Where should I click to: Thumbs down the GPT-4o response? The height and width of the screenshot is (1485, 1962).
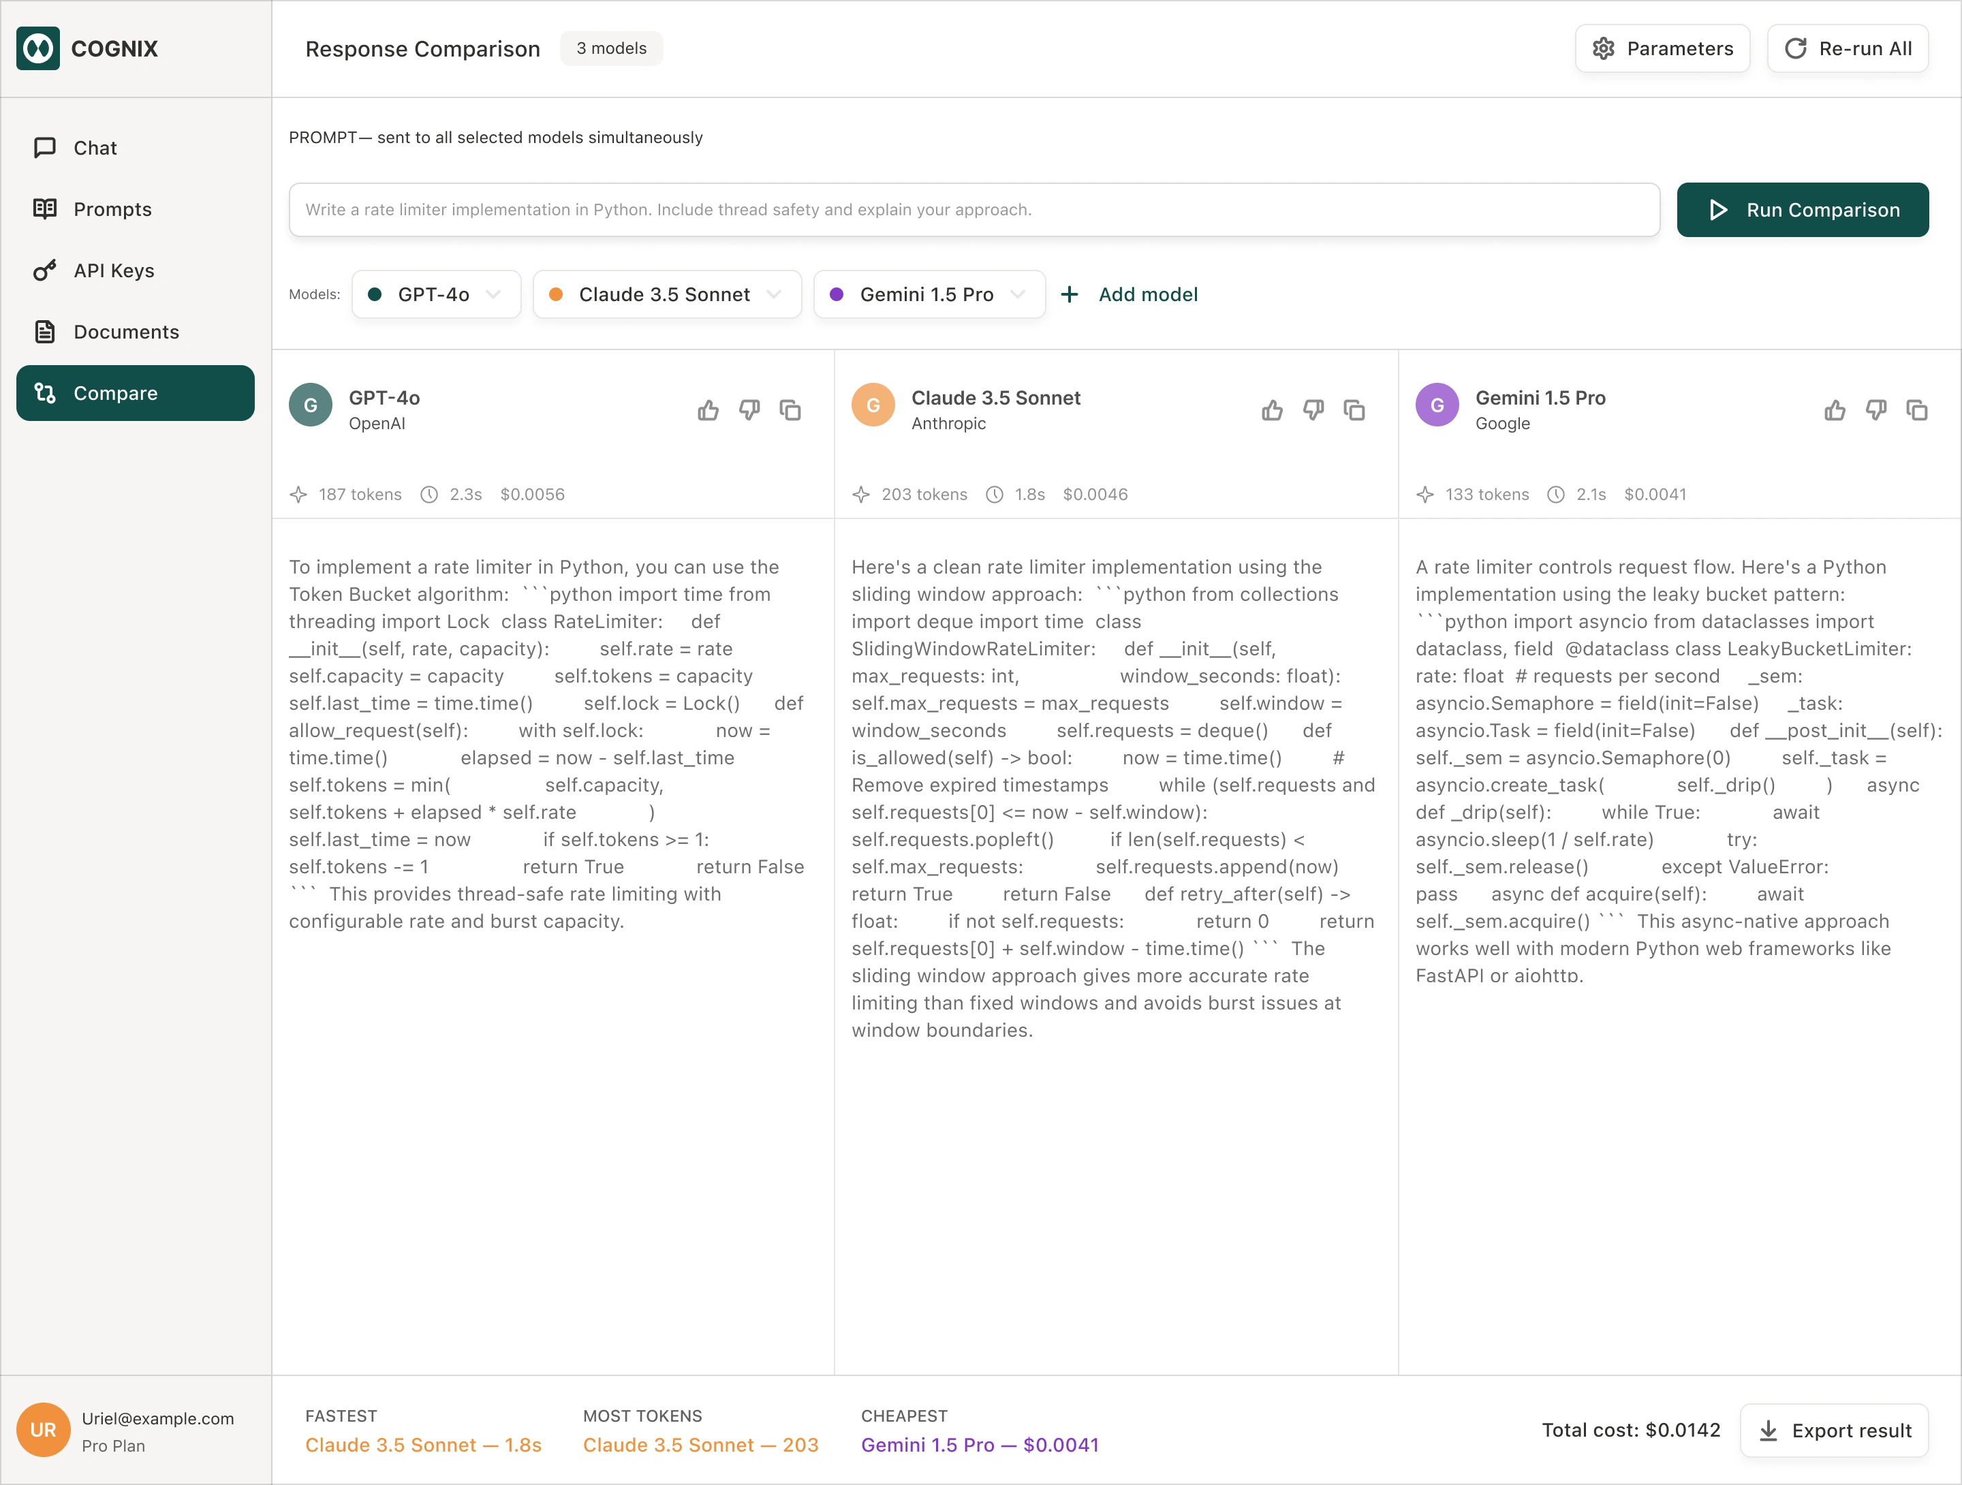749,410
